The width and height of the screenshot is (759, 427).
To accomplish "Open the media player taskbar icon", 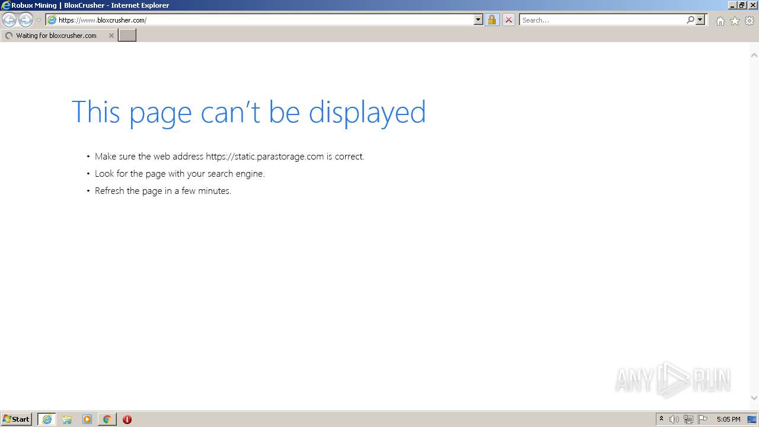I will pyautogui.click(x=87, y=419).
